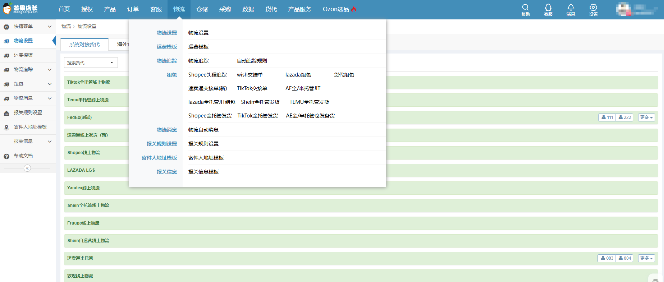664x282 pixels.
Task: Select 报关信息模板 in dropdown menu
Action: tap(203, 172)
